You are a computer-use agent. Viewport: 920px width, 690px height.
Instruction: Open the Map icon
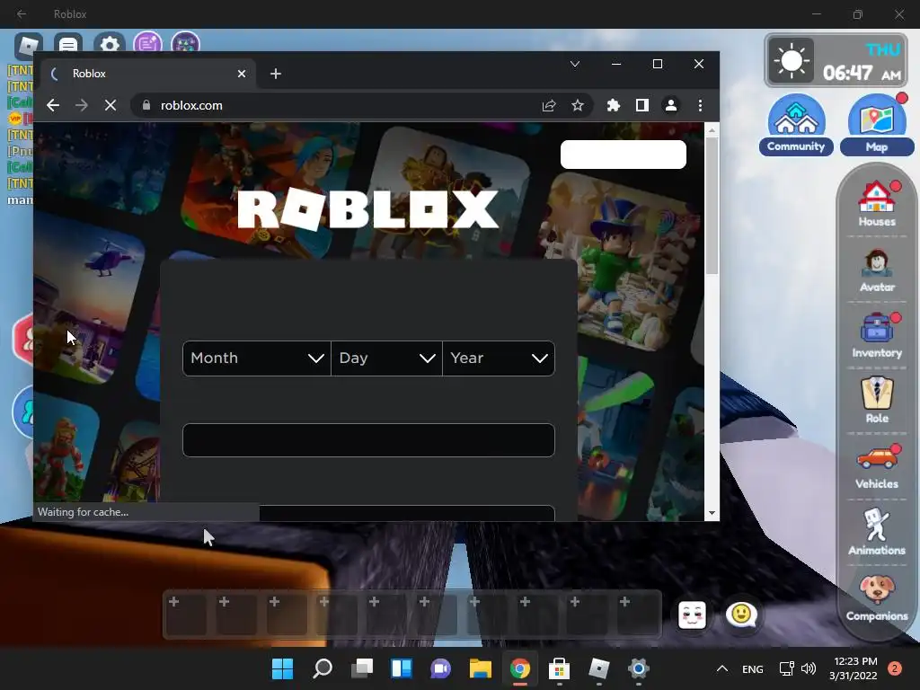click(877, 124)
